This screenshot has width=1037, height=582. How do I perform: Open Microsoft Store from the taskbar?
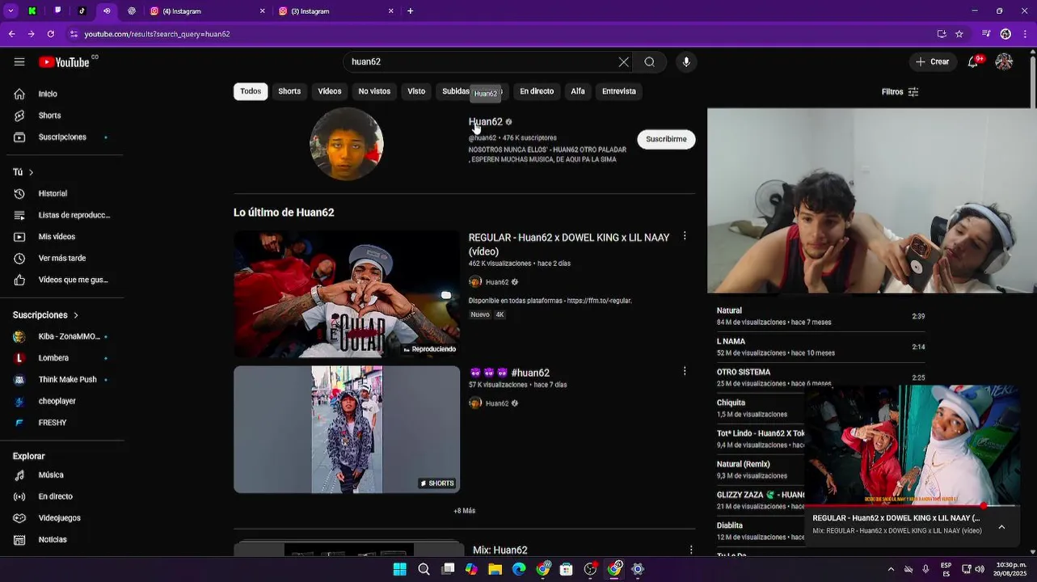point(567,569)
